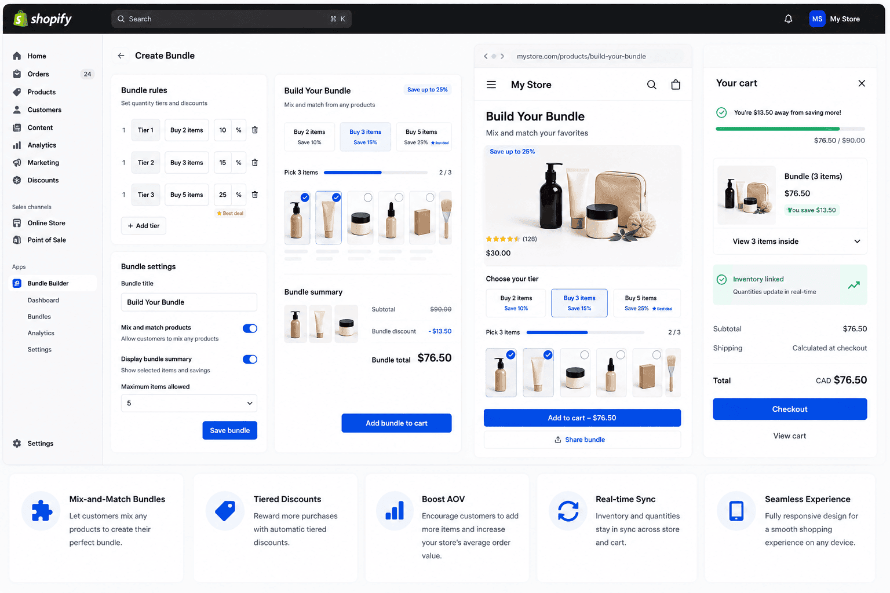The height and width of the screenshot is (593, 890).
Task: Click the Marketing megaphone icon
Action: pos(17,163)
